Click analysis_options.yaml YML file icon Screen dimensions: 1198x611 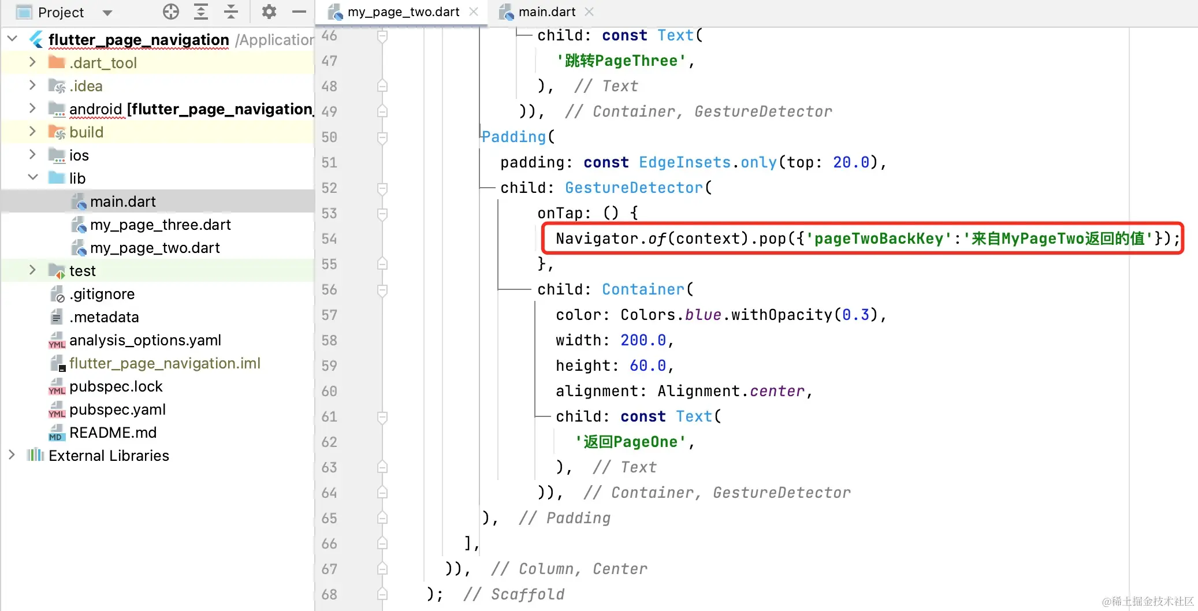tap(57, 341)
